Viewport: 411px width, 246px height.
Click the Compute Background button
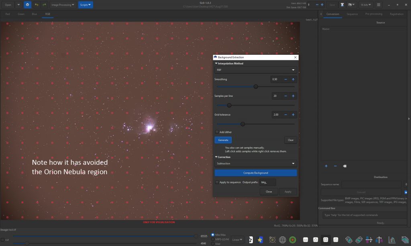tap(256, 173)
